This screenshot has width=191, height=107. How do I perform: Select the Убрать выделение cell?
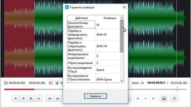click(81, 63)
